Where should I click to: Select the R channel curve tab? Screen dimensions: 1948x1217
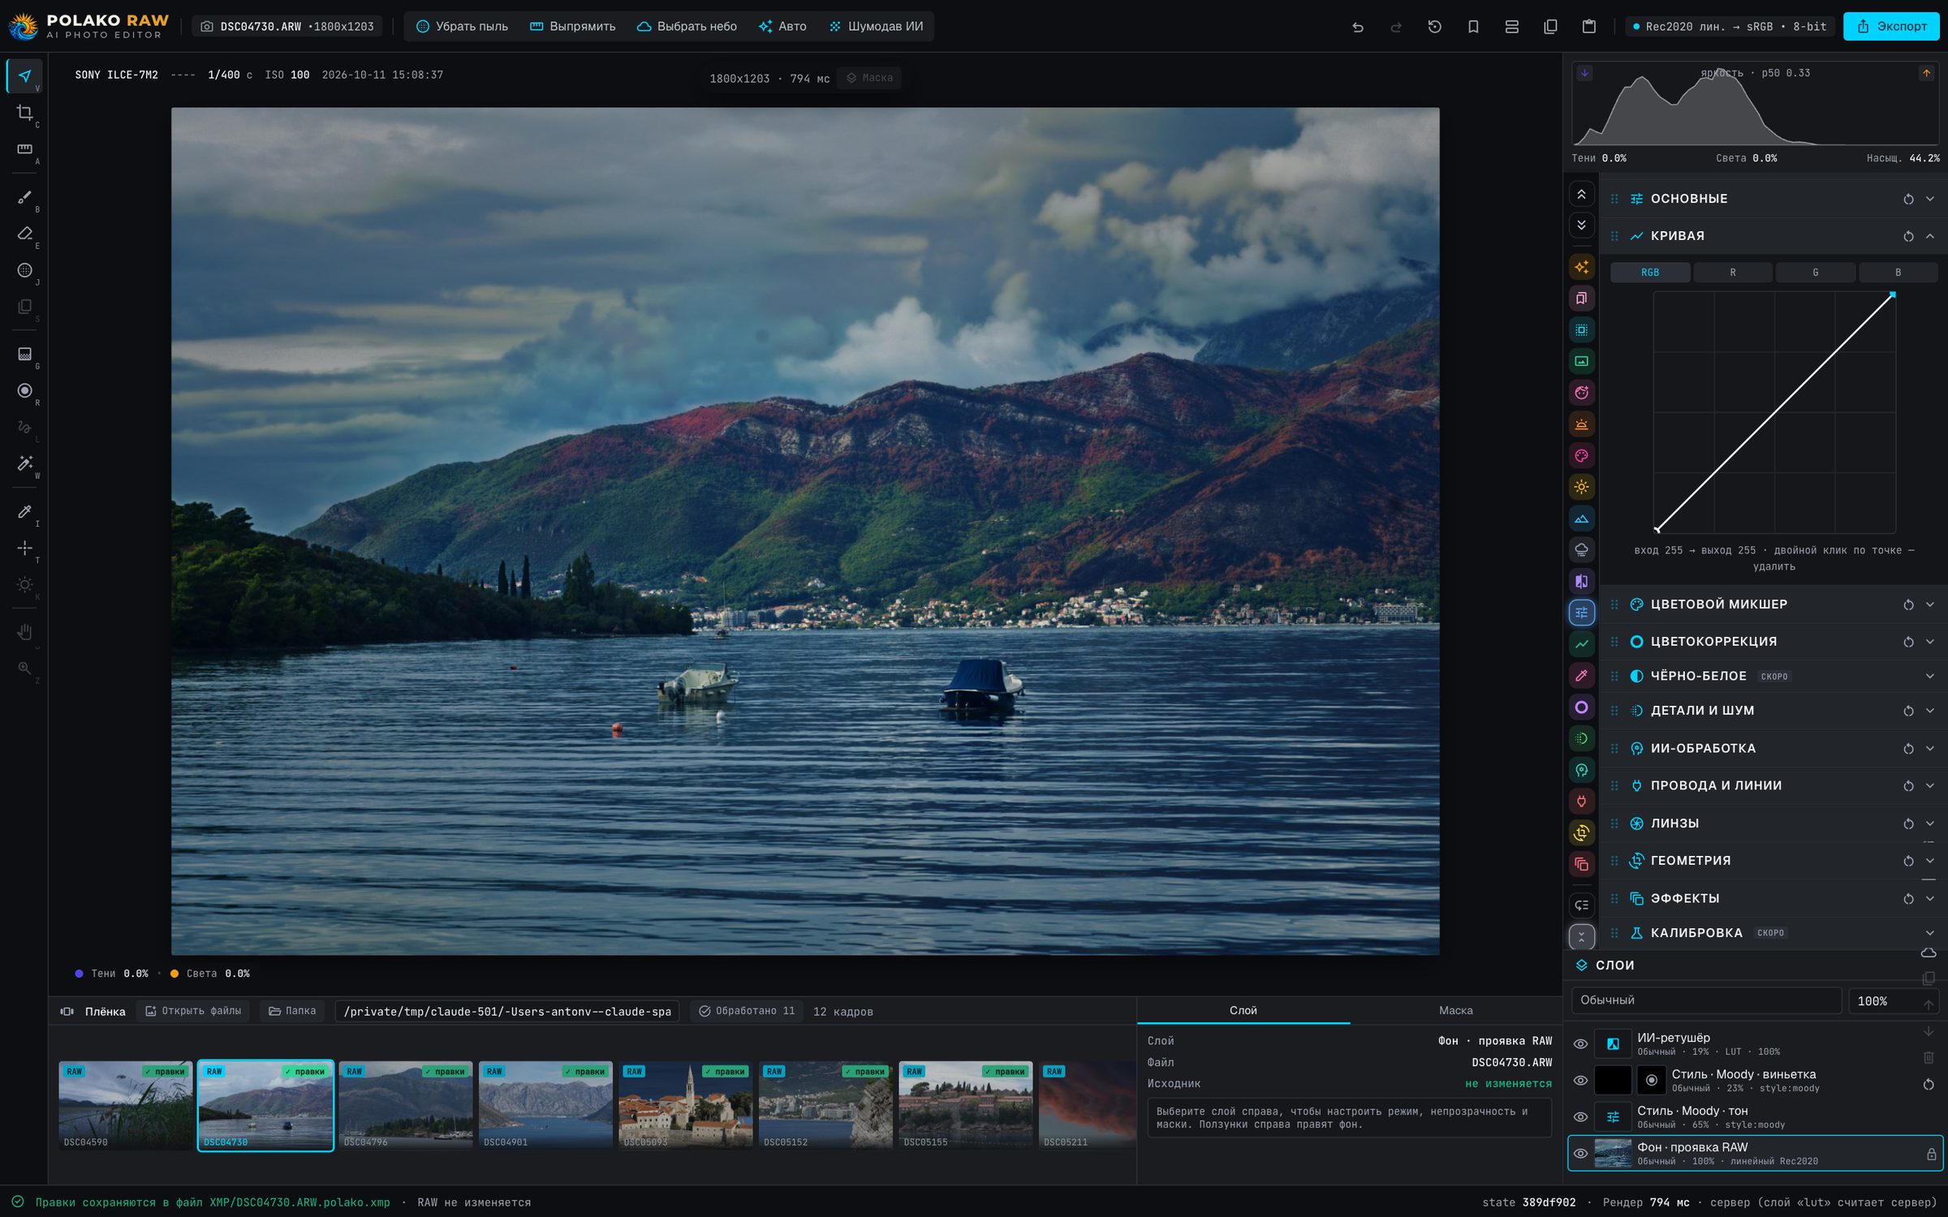tap(1732, 273)
